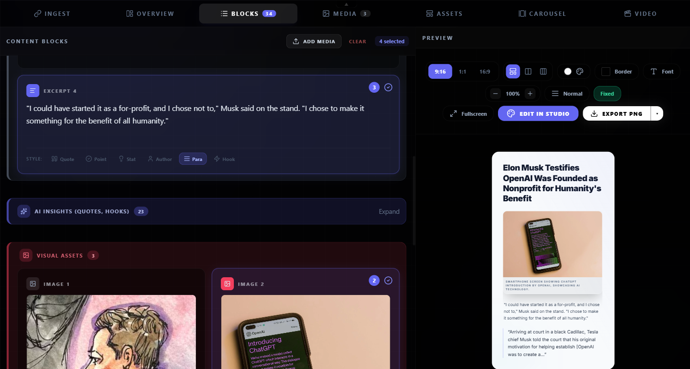Viewport: 690px width, 369px height.
Task: Select the Blocks tab
Action: pyautogui.click(x=248, y=13)
